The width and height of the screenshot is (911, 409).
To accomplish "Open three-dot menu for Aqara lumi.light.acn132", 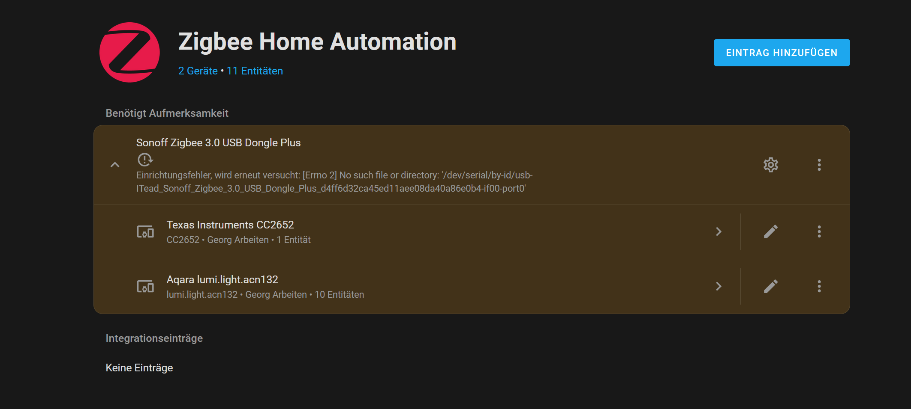I will tap(819, 286).
